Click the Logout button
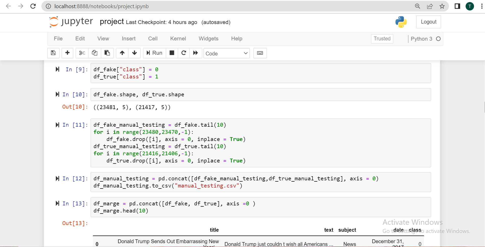Image resolution: width=485 pixels, height=247 pixels. (x=429, y=22)
